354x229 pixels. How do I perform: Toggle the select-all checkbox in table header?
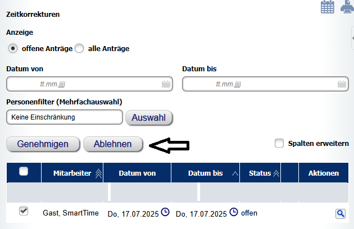[24, 171]
